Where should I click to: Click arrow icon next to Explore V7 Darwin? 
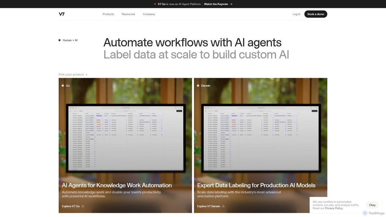pyautogui.click(x=223, y=206)
